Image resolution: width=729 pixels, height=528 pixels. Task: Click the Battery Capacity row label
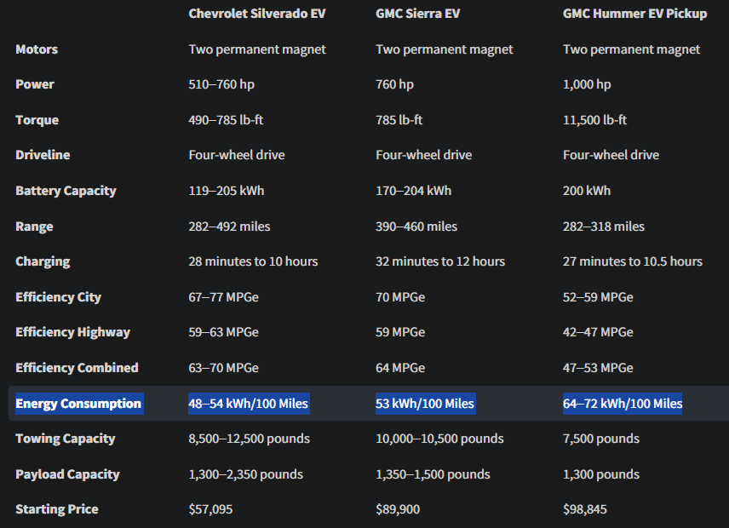(66, 191)
